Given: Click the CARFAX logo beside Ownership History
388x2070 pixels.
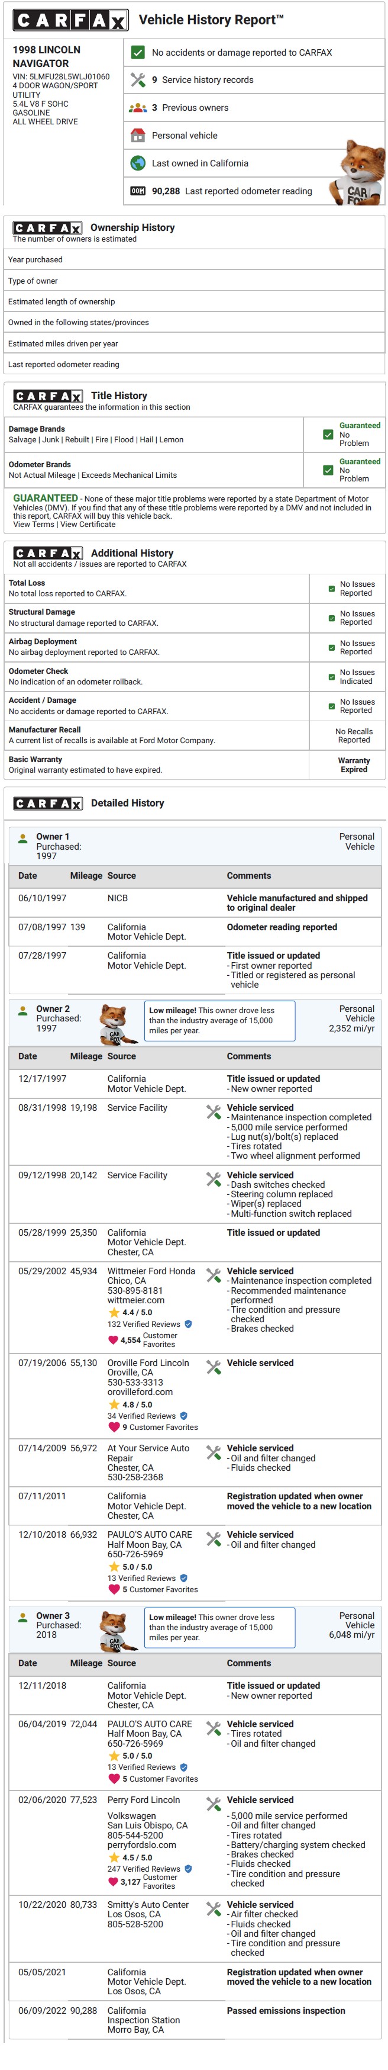Looking at the screenshot, I should pos(47,227).
